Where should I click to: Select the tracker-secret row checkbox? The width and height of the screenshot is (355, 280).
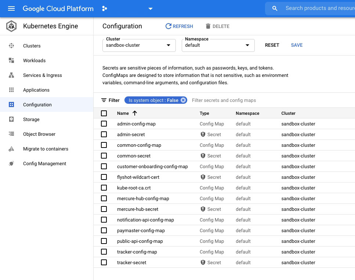point(104,262)
